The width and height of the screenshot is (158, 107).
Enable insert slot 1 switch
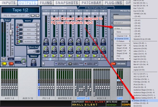click(x=21, y=30)
